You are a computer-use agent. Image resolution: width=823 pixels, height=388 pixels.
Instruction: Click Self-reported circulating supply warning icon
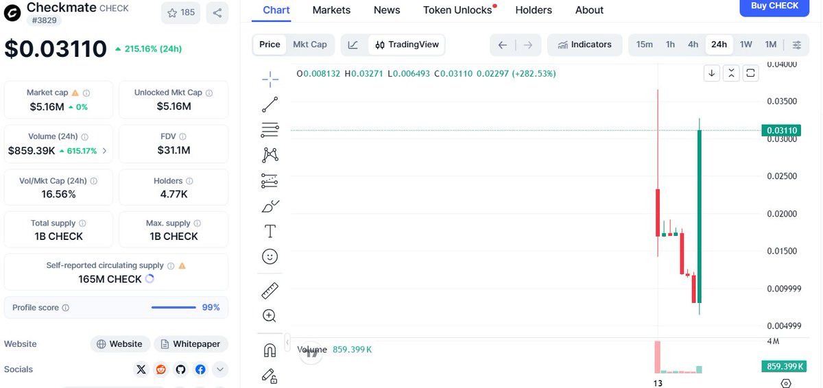(182, 265)
